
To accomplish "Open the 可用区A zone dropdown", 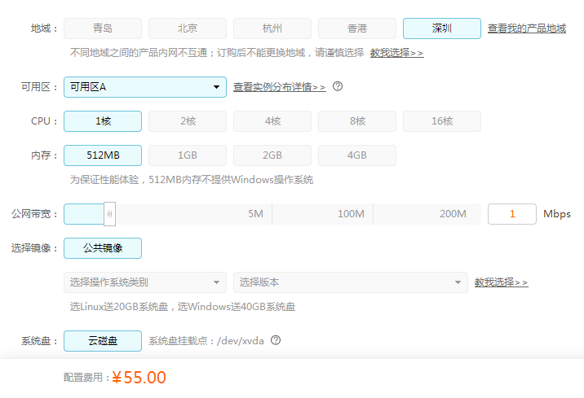I will [145, 87].
